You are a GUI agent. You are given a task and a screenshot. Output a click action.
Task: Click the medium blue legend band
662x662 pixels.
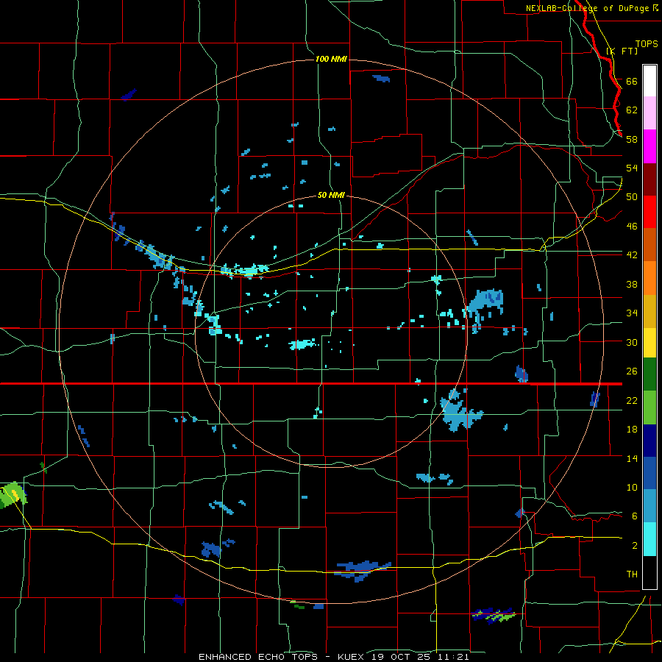pos(649,473)
